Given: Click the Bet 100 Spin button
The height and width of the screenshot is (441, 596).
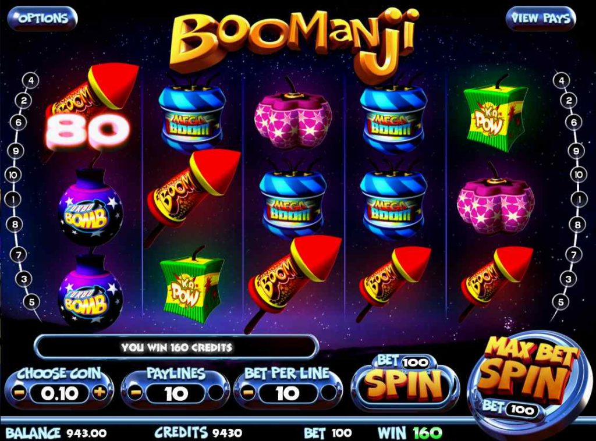Looking at the screenshot, I should coord(405,382).
